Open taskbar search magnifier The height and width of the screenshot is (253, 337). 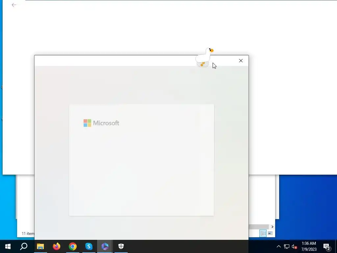(24, 246)
